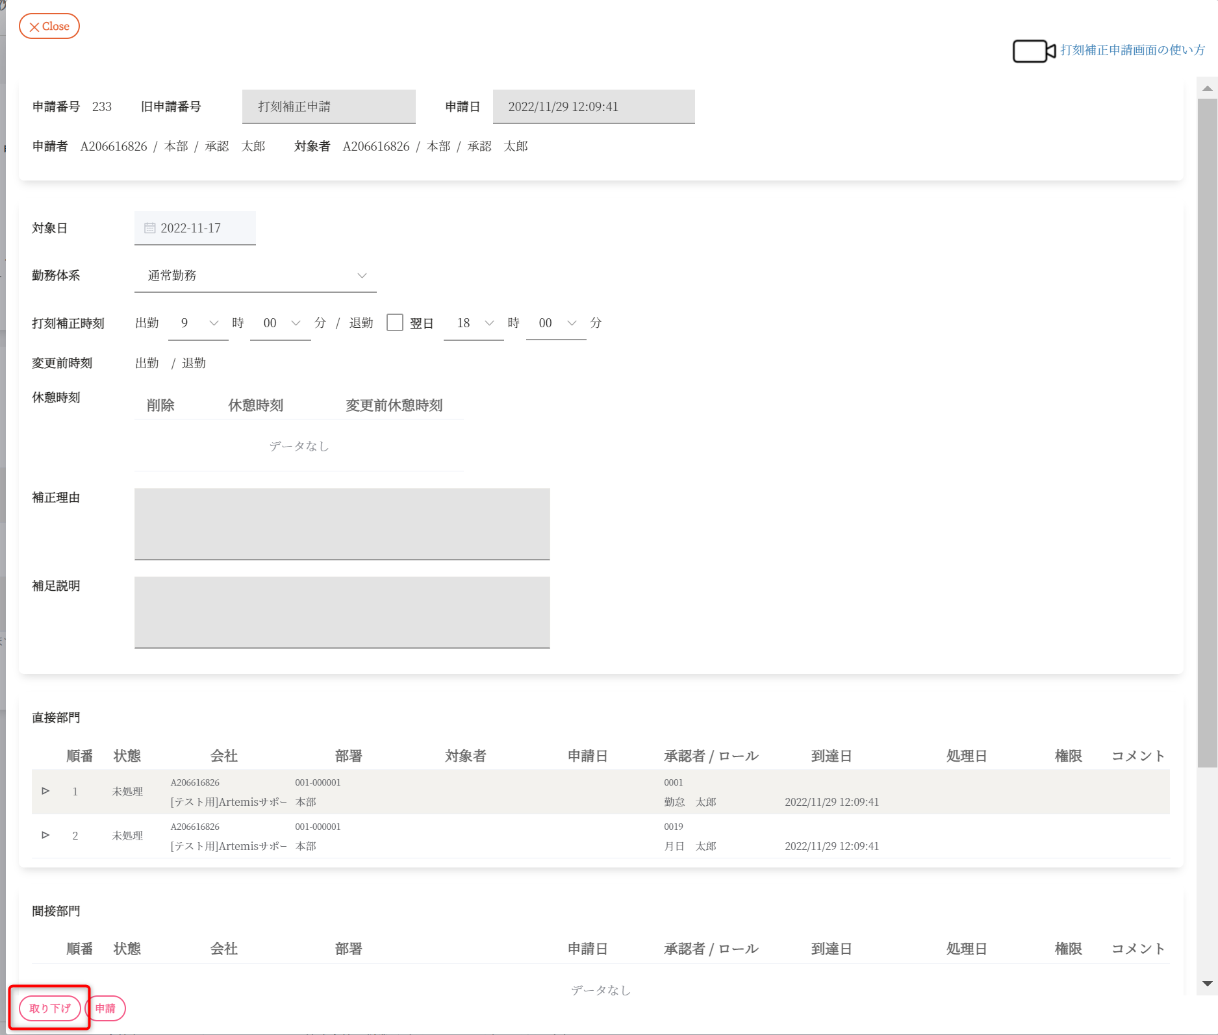Expand approval row 1 in 直接部門
Viewport: 1218px width, 1035px height.
click(x=45, y=791)
